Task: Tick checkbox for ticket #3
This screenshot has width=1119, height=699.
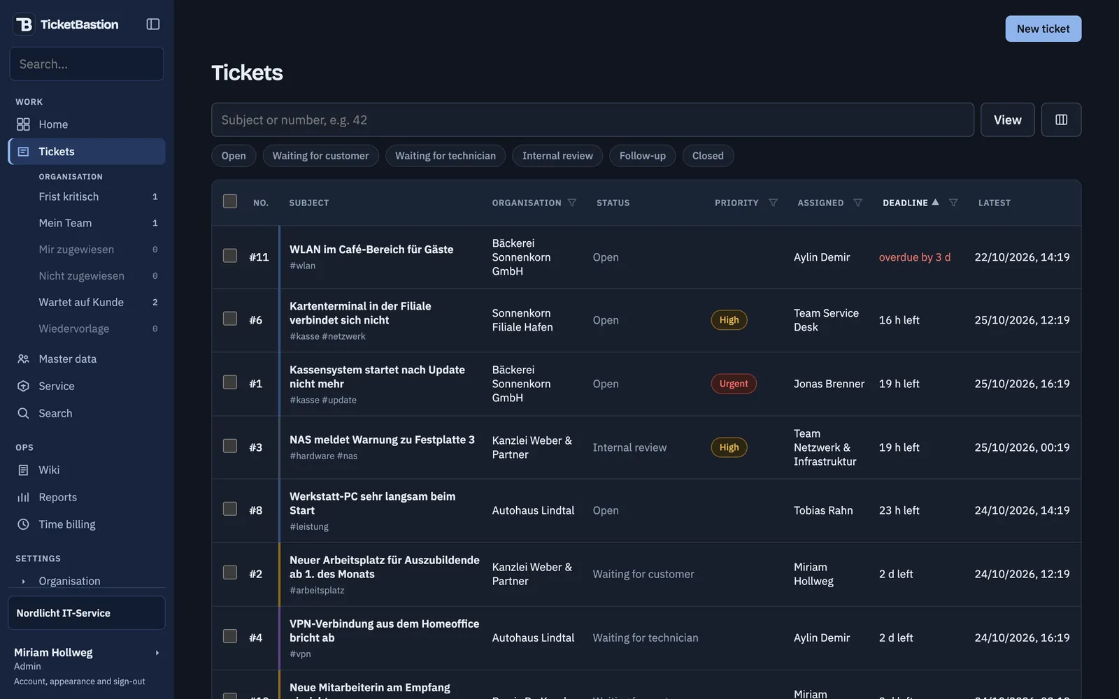Action: pos(230,446)
